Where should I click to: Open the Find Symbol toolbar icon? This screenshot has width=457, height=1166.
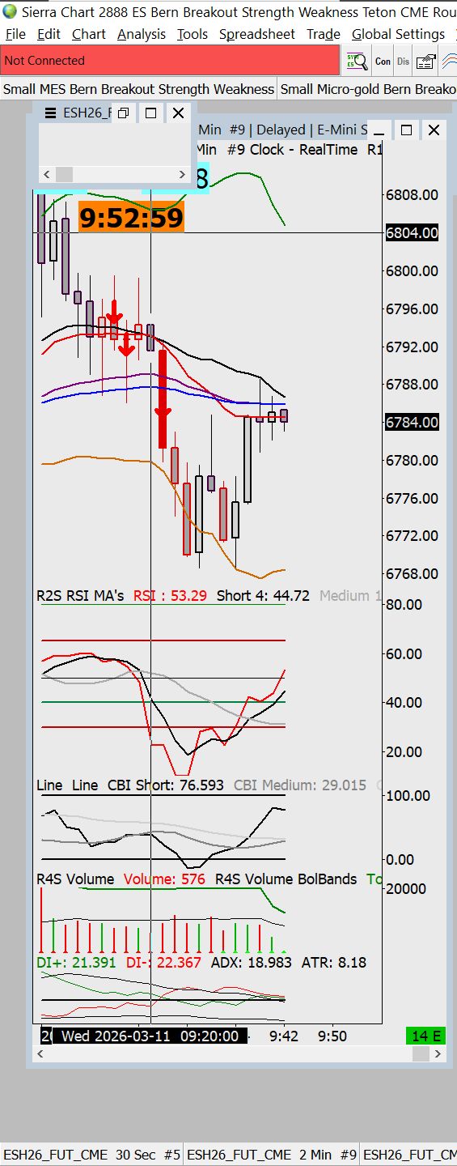click(357, 61)
